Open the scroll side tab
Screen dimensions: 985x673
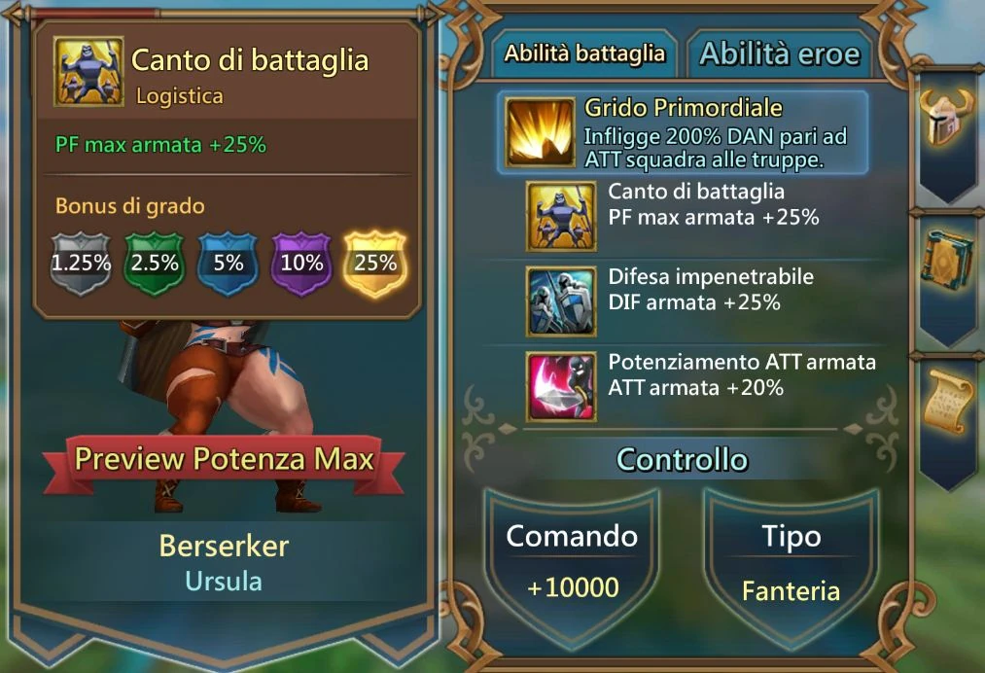click(x=947, y=403)
